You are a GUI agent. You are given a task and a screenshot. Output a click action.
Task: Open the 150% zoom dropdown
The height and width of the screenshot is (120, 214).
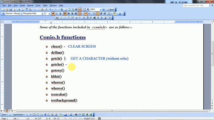(x=100, y=10)
